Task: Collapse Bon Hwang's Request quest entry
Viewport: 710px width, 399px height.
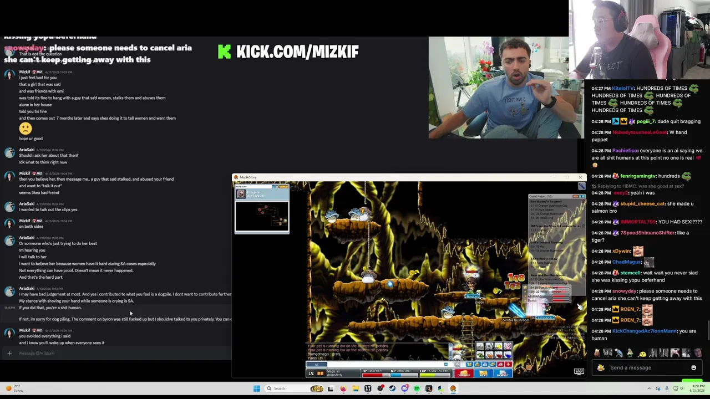Action: pyautogui.click(x=584, y=201)
